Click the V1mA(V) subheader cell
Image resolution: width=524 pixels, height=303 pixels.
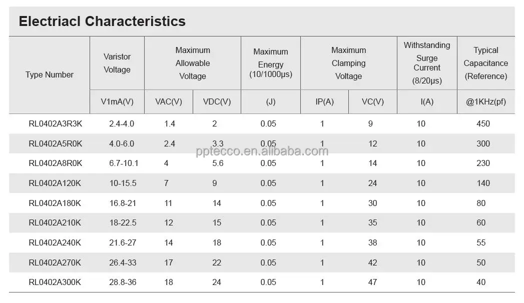click(117, 102)
